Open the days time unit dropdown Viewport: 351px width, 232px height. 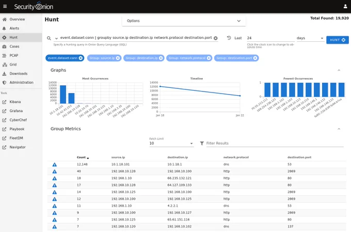pyautogui.click(x=310, y=38)
